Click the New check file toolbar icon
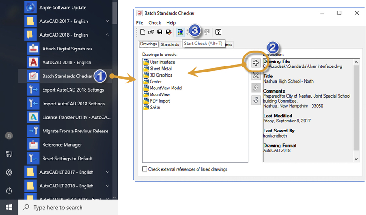This screenshot has height=215, width=366. click(142, 32)
